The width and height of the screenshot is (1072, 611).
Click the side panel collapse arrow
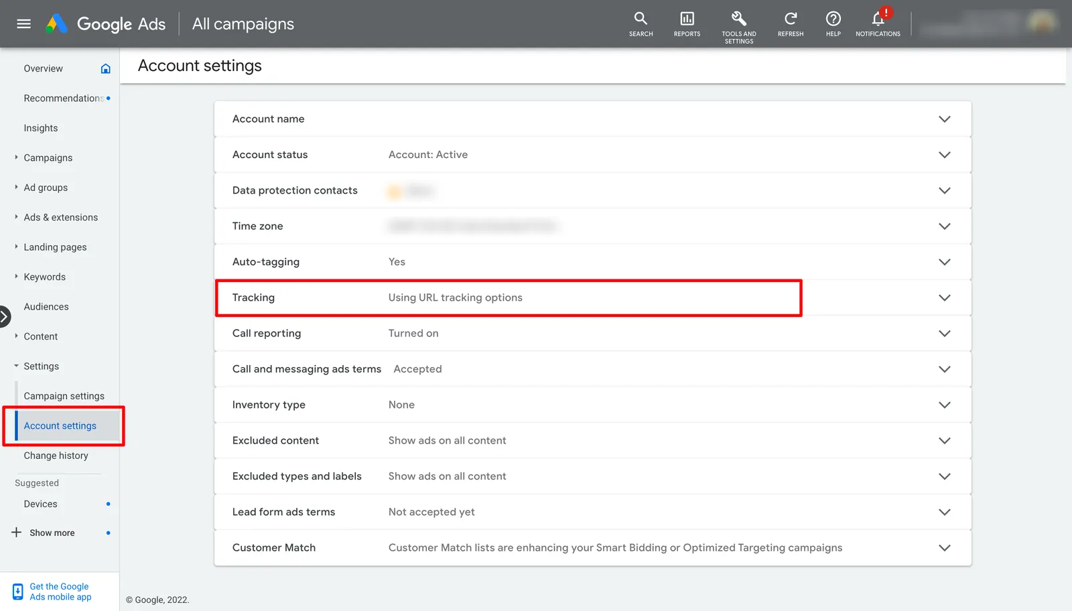[5, 316]
